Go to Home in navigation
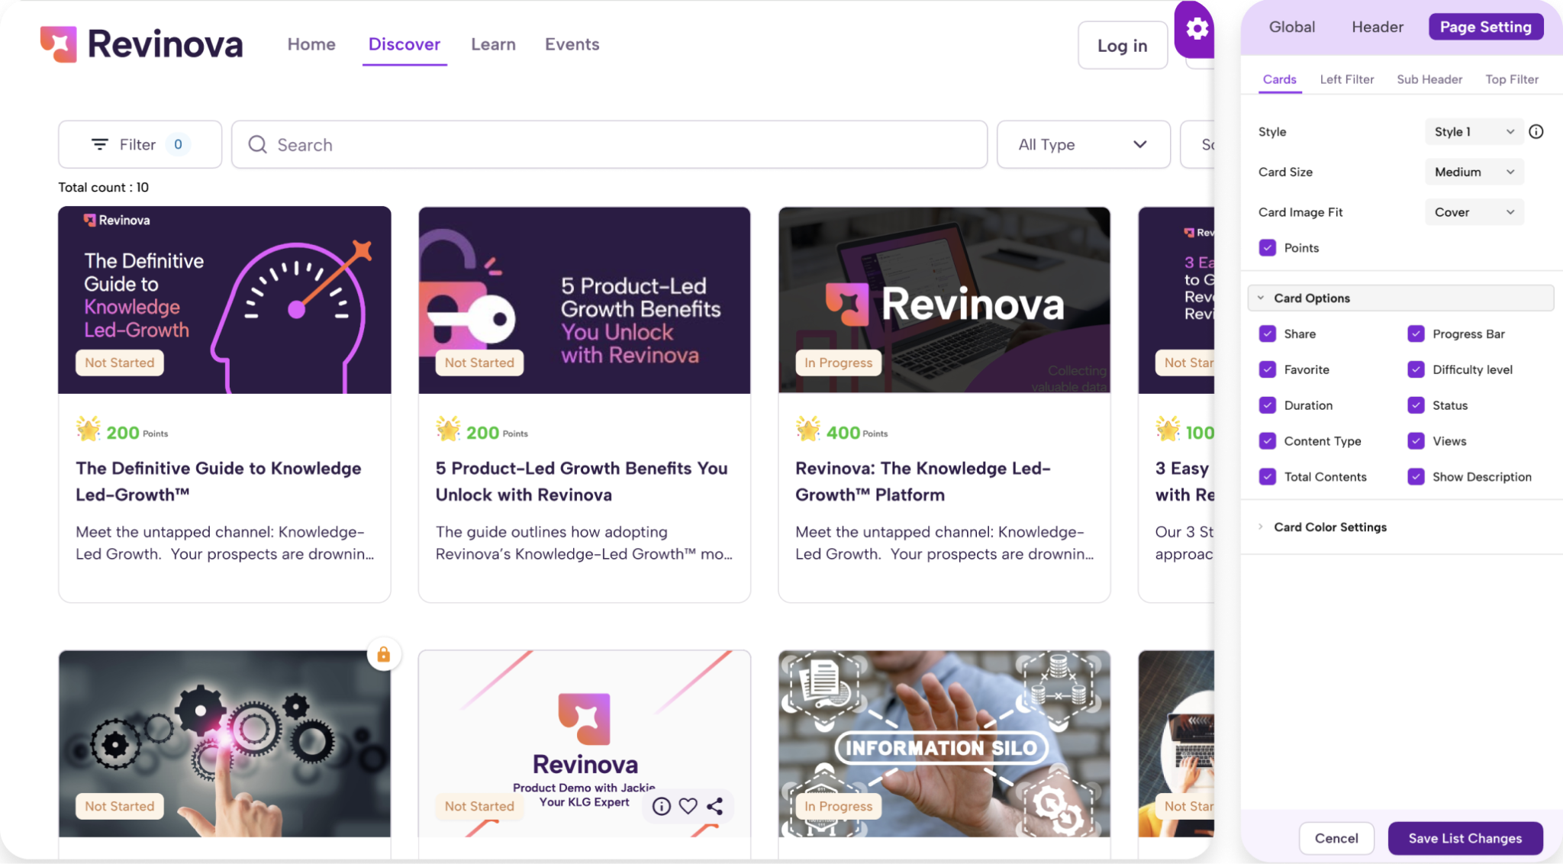Screen dimensions: 1563x864 [x=311, y=44]
